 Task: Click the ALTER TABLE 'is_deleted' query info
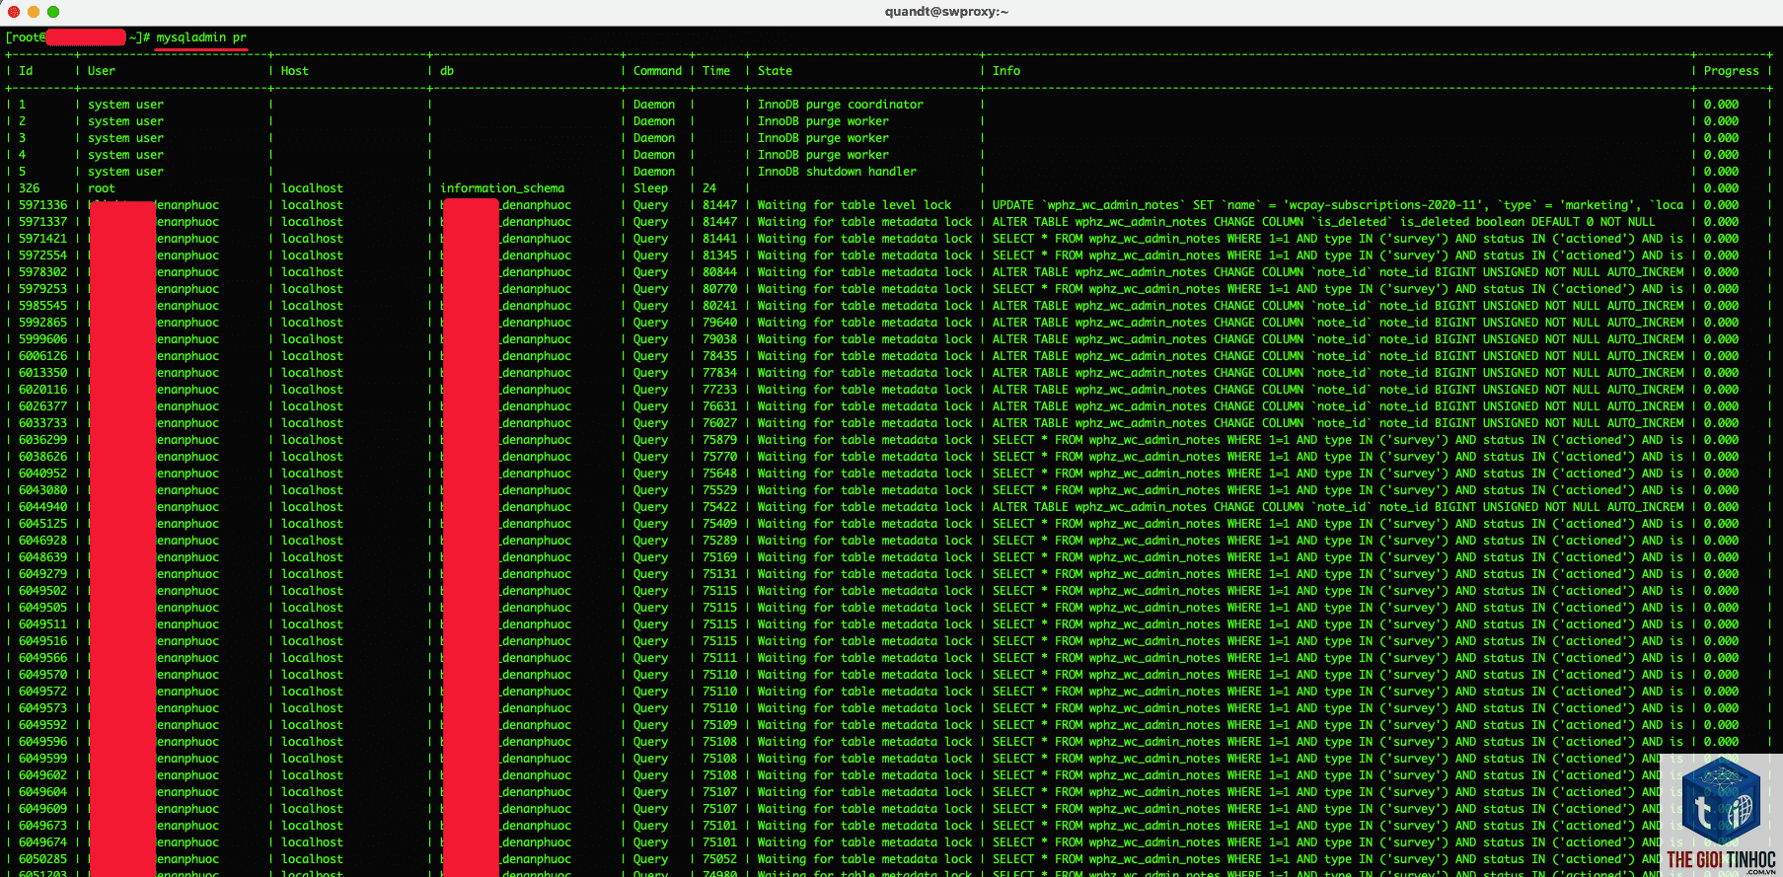tap(1323, 222)
